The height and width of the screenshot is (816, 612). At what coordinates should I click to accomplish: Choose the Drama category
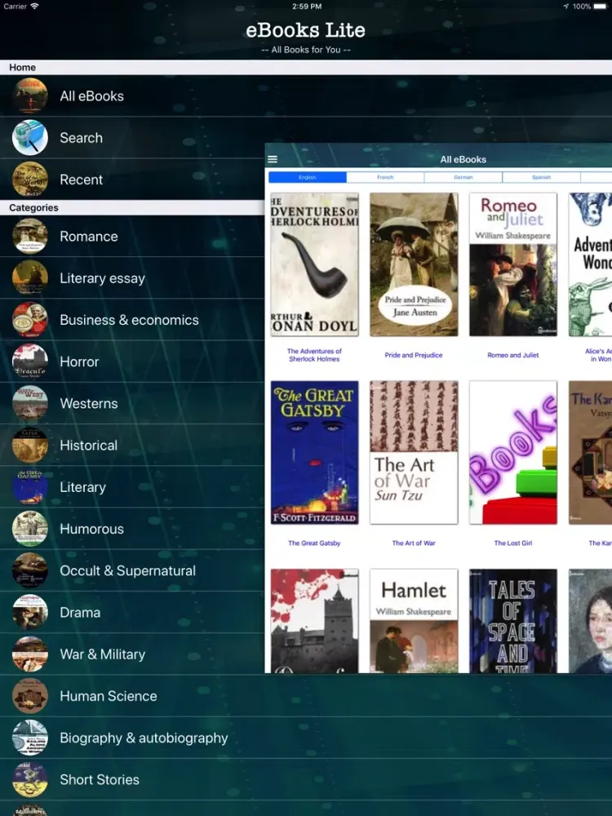tap(132, 613)
